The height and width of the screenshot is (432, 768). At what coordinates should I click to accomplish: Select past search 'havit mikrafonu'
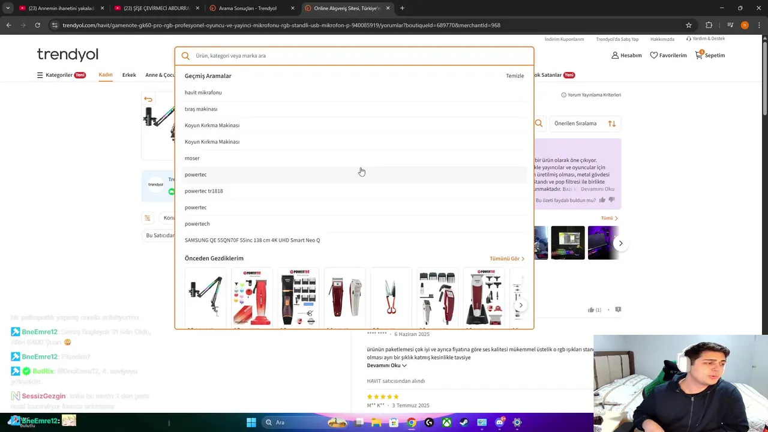click(x=354, y=92)
